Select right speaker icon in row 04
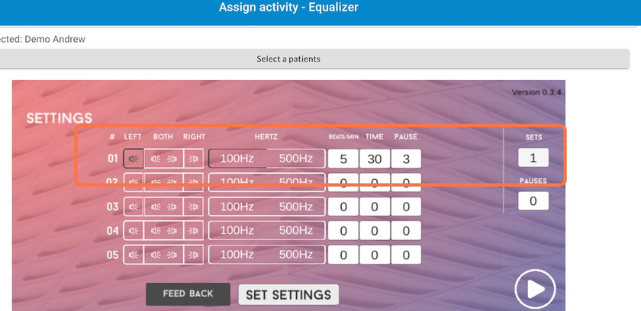The height and width of the screenshot is (311, 641). click(194, 231)
